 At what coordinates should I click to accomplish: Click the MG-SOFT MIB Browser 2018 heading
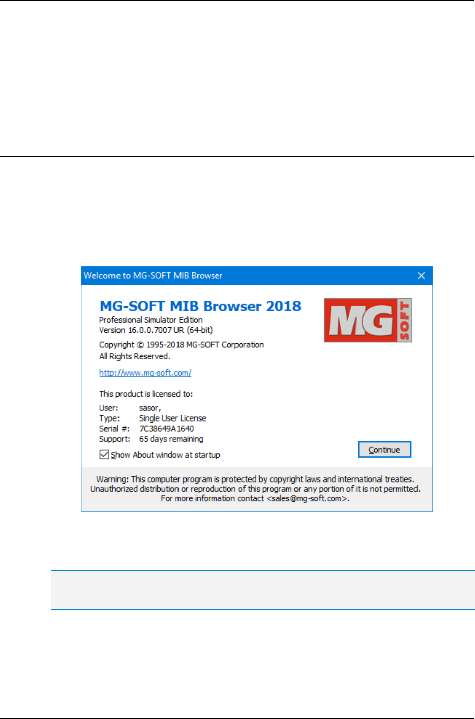200,306
